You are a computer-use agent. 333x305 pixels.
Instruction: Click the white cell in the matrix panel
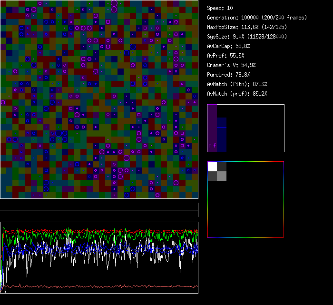[x=212, y=167]
